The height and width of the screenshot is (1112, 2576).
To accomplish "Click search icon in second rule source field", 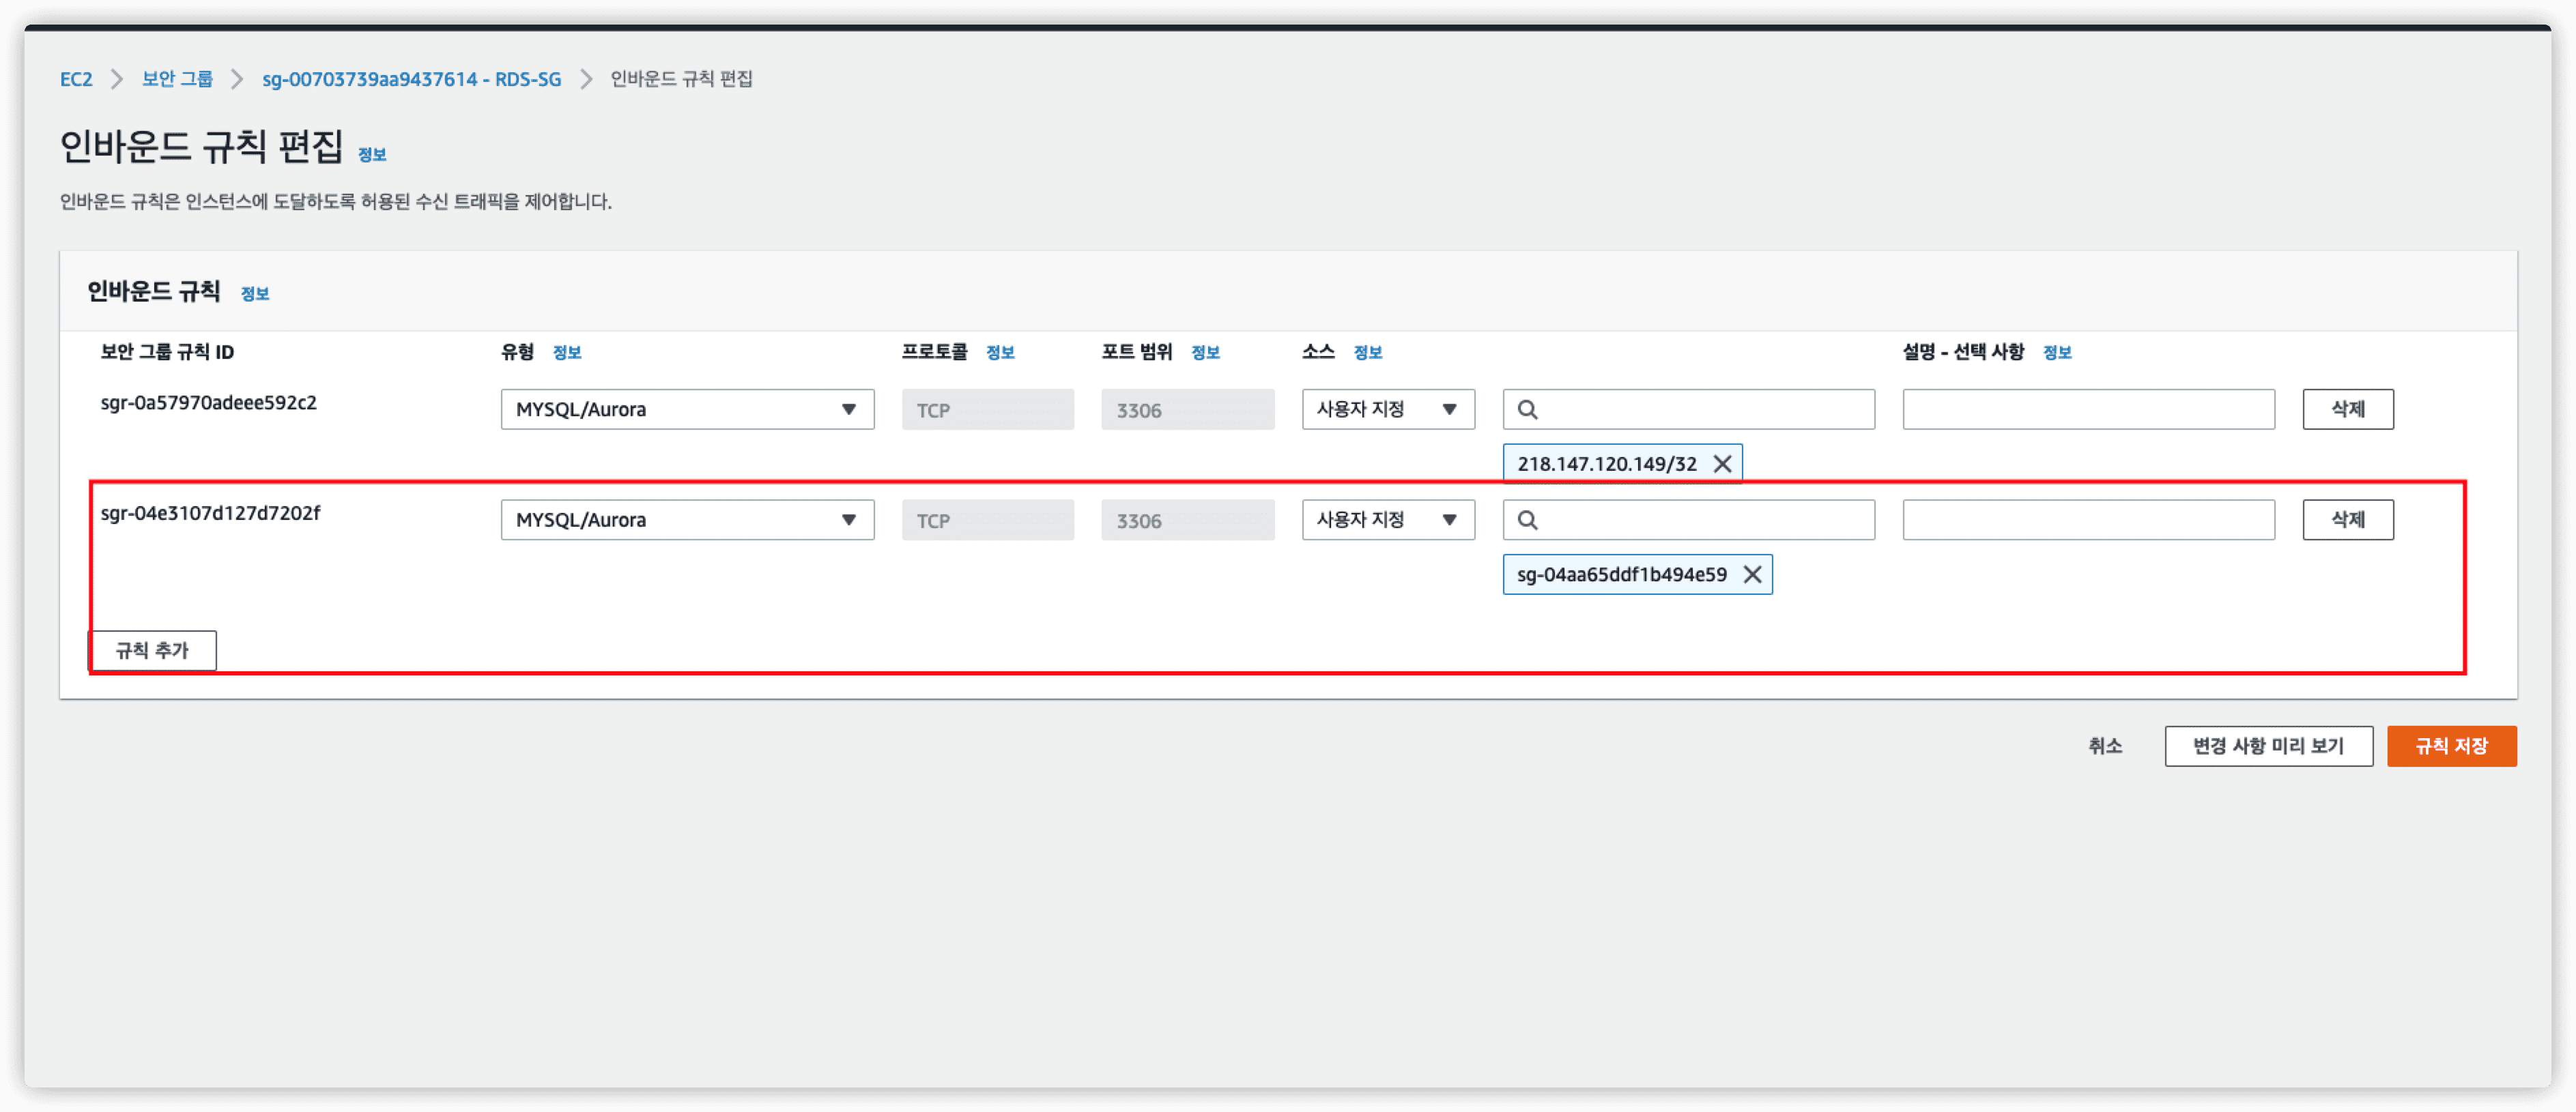I will tap(1528, 520).
